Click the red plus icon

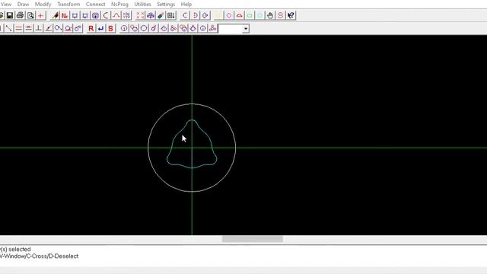(x=40, y=15)
